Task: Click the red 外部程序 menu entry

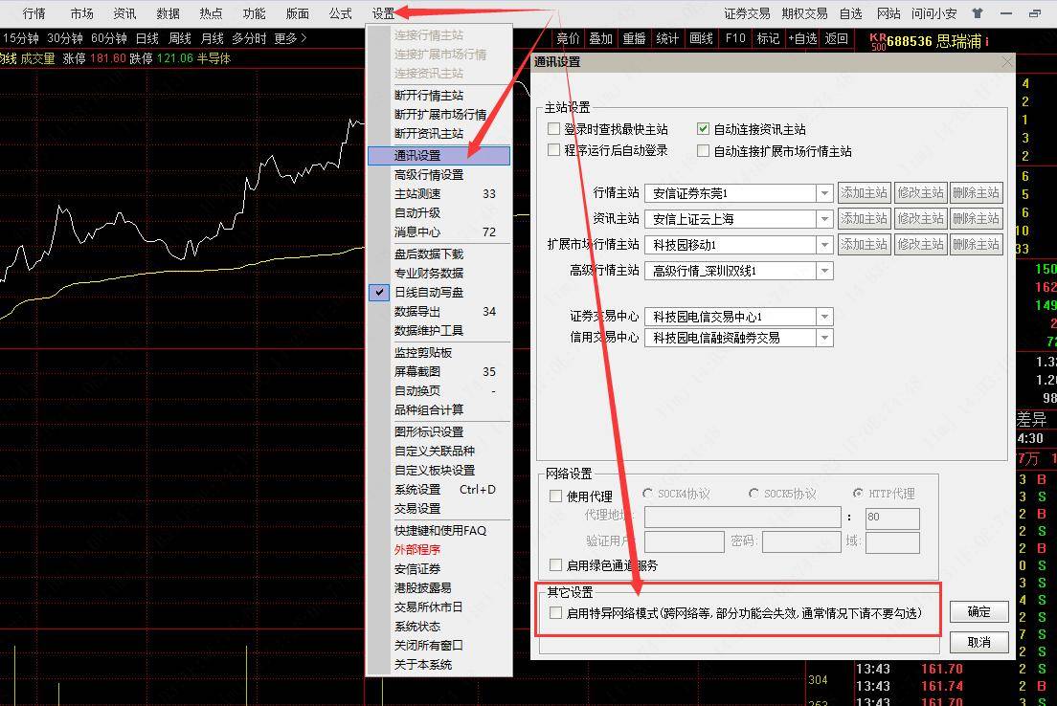Action: (439, 550)
